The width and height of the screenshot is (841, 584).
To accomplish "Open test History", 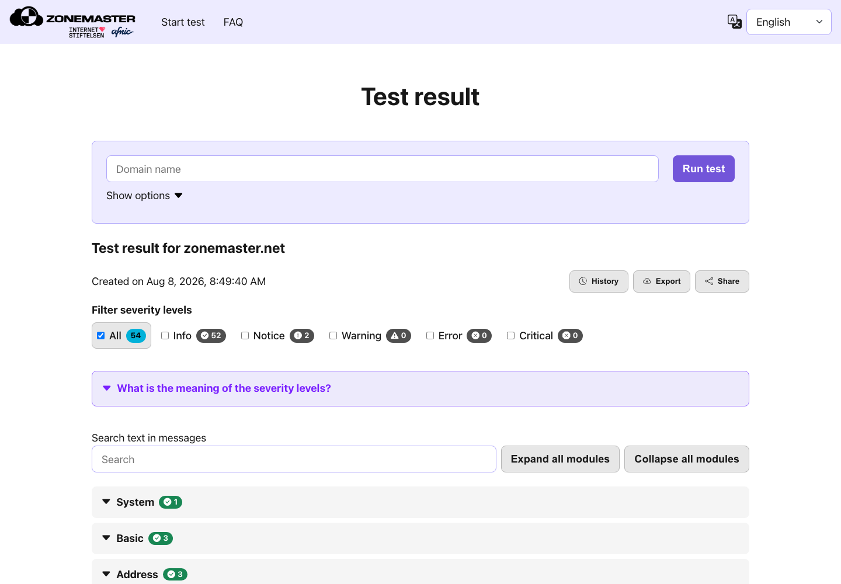I will 599,281.
